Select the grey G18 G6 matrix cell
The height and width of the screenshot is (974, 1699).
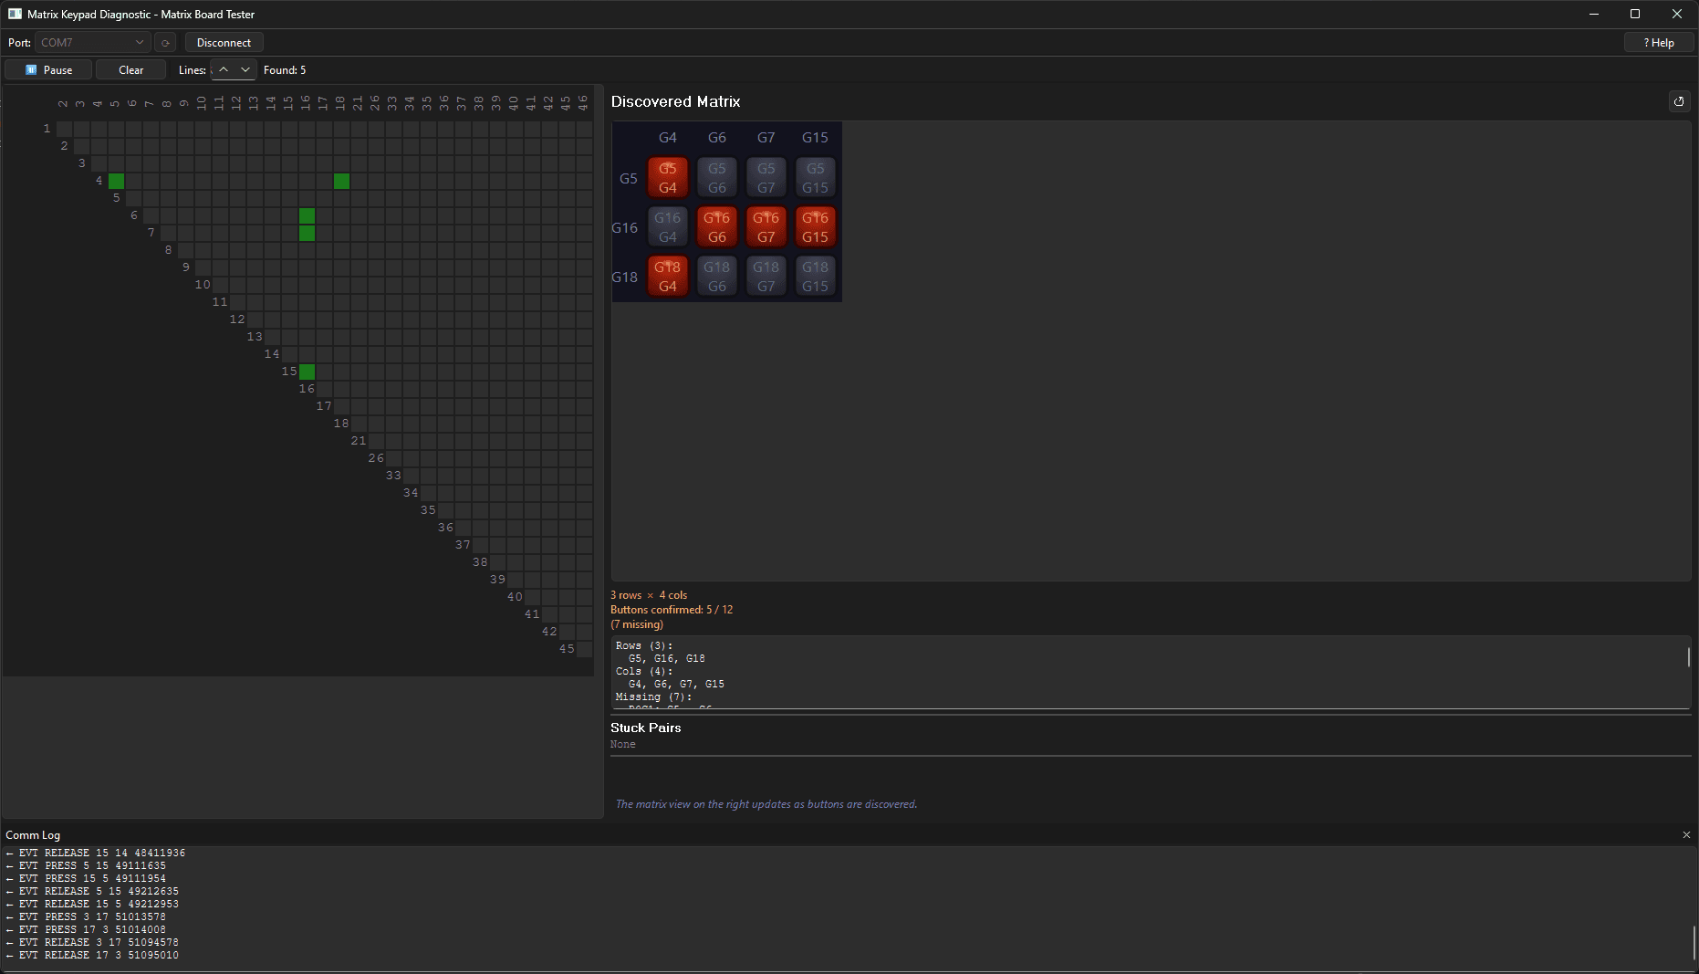tap(717, 277)
